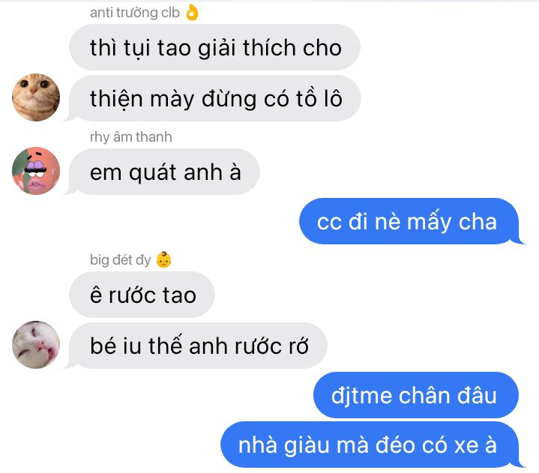Click the orange cat avatar

click(x=36, y=97)
